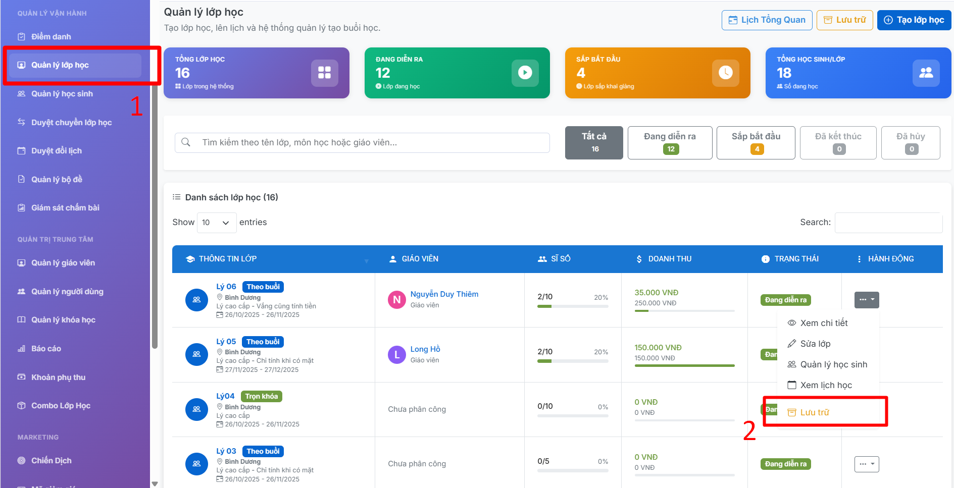This screenshot has height=488, width=954.
Task: Click the people icon in Tổng học sinh/lớp card
Action: 926,73
